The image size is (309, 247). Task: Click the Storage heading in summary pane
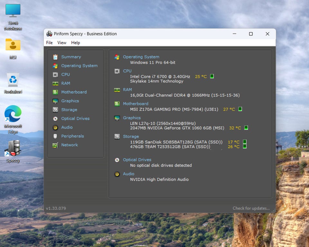pos(131,136)
